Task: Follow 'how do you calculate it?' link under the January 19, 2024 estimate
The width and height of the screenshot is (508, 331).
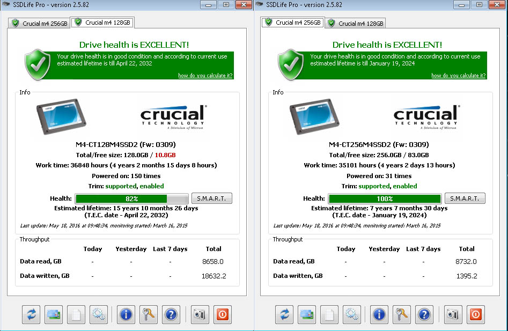Action: (x=459, y=76)
